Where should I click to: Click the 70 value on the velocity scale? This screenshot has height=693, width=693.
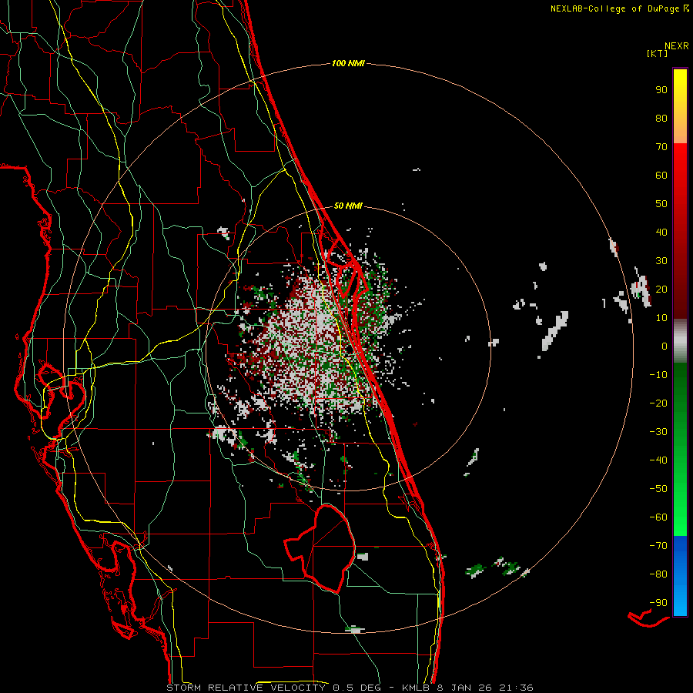pos(661,147)
